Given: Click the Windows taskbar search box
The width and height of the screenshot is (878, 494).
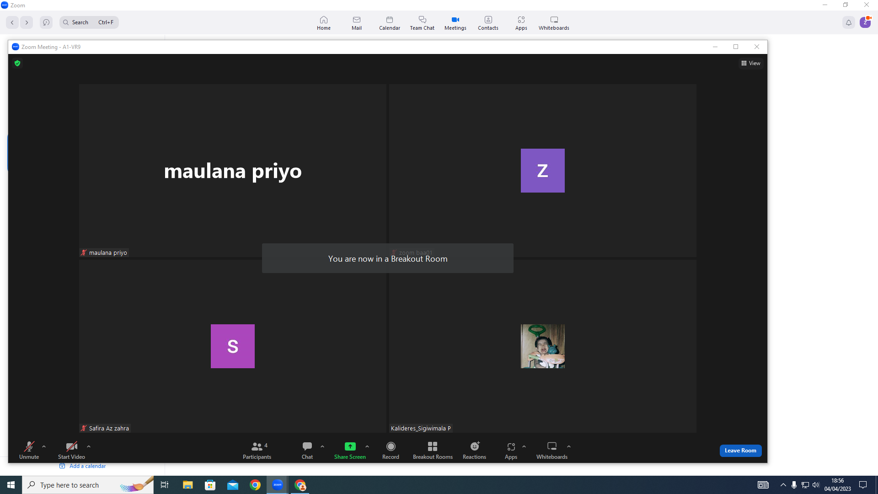Looking at the screenshot, I should coord(88,485).
